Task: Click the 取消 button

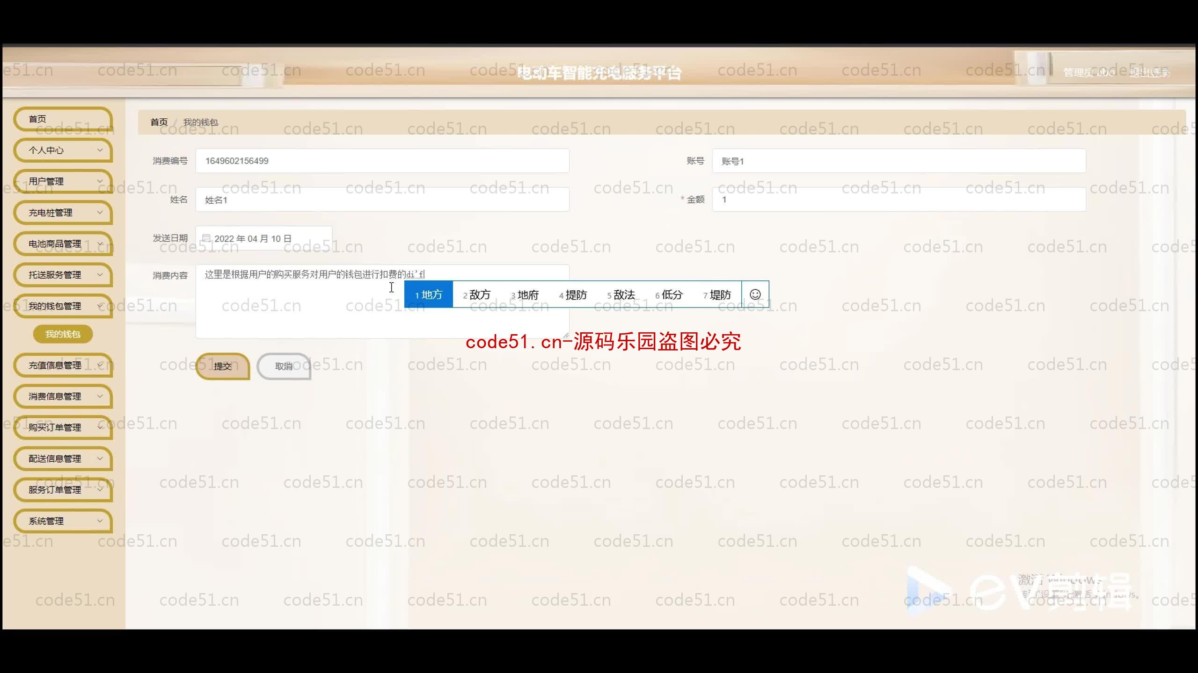Action: click(284, 366)
